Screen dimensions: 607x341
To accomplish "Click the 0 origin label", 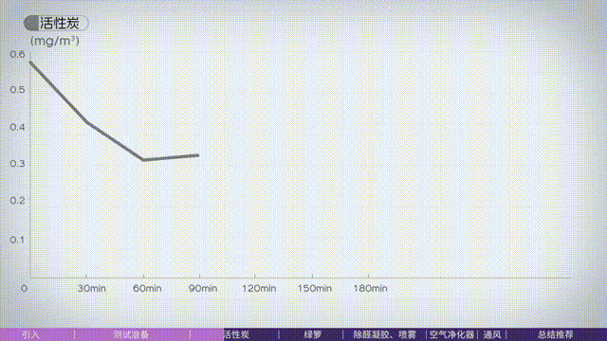I will (x=24, y=288).
